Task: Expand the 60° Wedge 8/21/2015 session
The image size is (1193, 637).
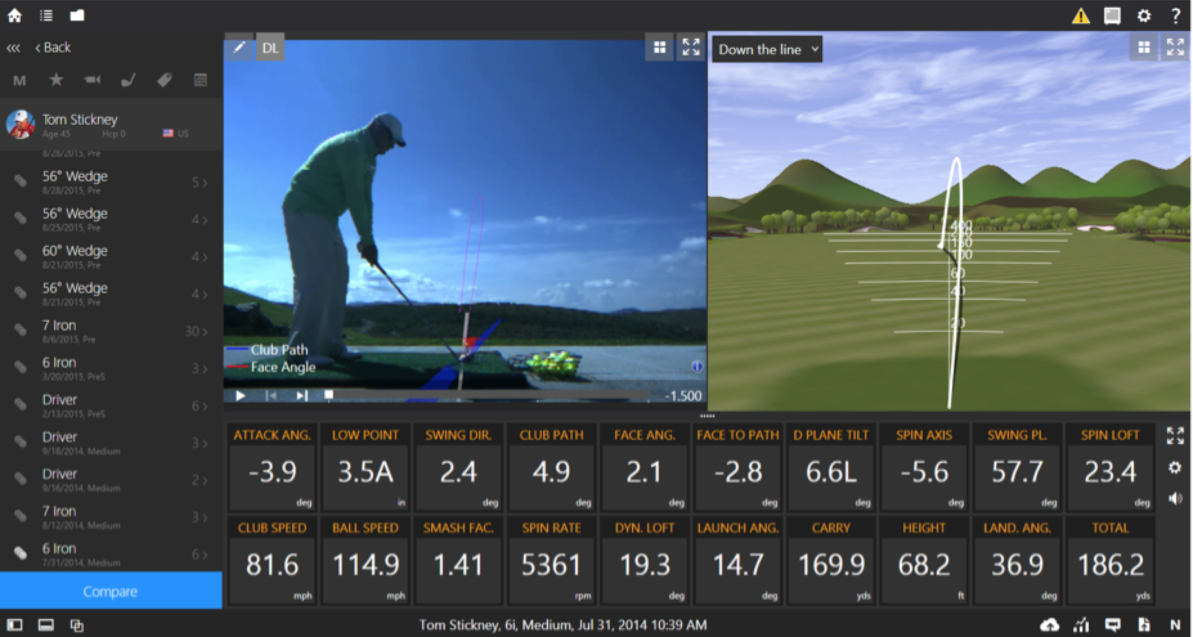Action: coord(111,257)
